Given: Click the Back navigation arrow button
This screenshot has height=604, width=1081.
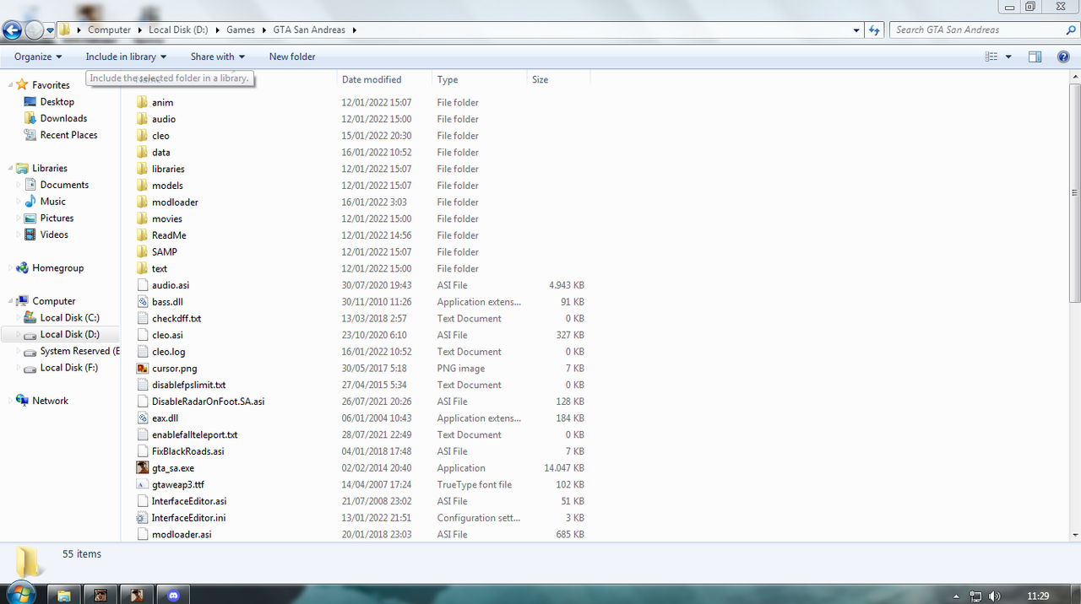Looking at the screenshot, I should 12,30.
